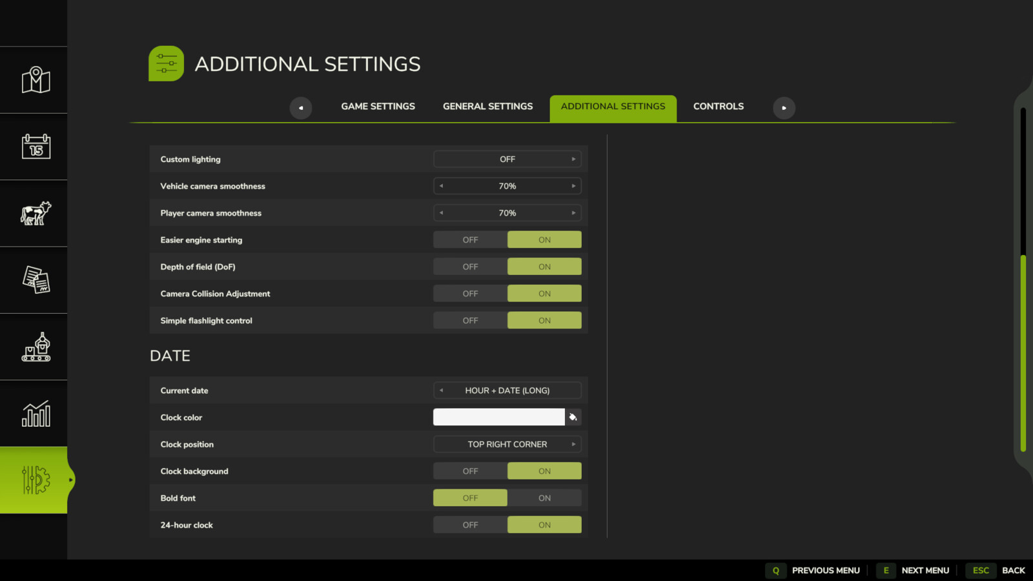Screen dimensions: 1033x581
Task: Open the Controls tab
Action: (718, 106)
